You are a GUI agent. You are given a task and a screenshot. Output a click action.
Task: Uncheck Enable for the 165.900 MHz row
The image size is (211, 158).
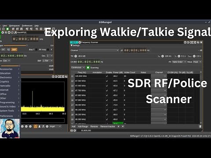pyautogui.click(x=107, y=76)
